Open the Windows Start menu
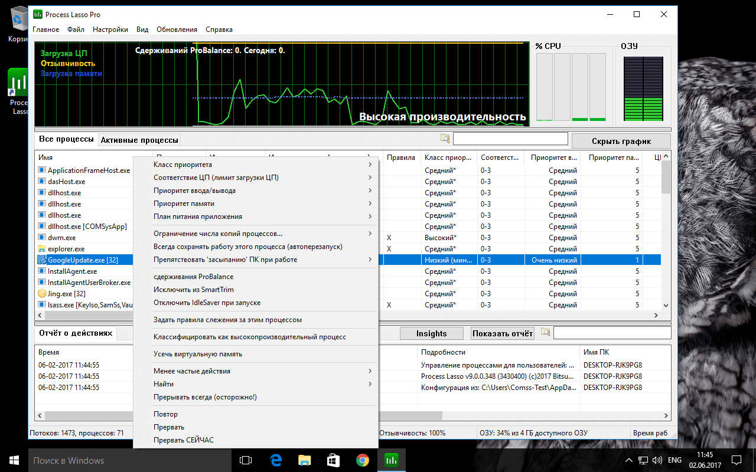The image size is (756, 472). click(x=14, y=460)
